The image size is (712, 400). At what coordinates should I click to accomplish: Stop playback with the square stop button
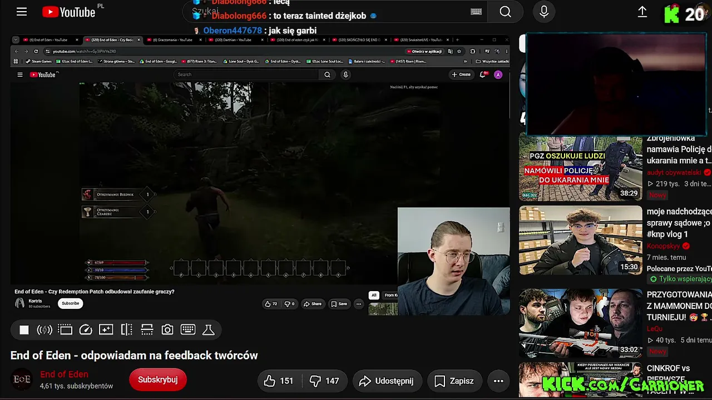click(x=24, y=330)
